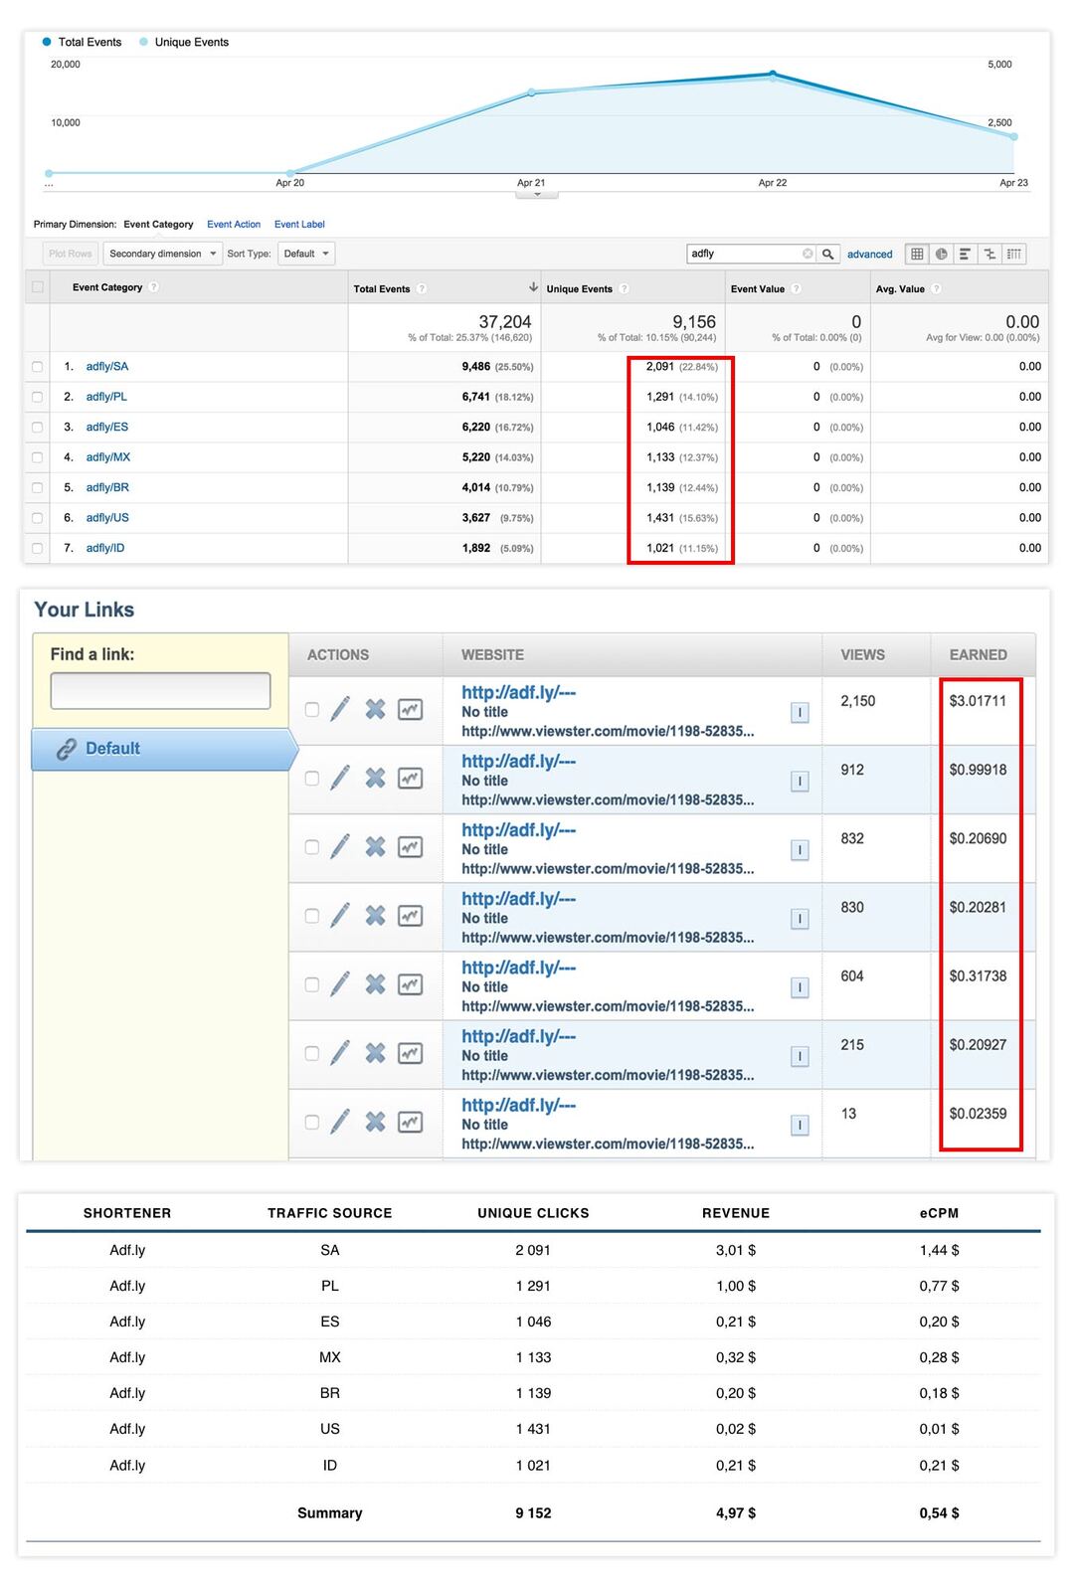Open the advanced filter link

869,255
